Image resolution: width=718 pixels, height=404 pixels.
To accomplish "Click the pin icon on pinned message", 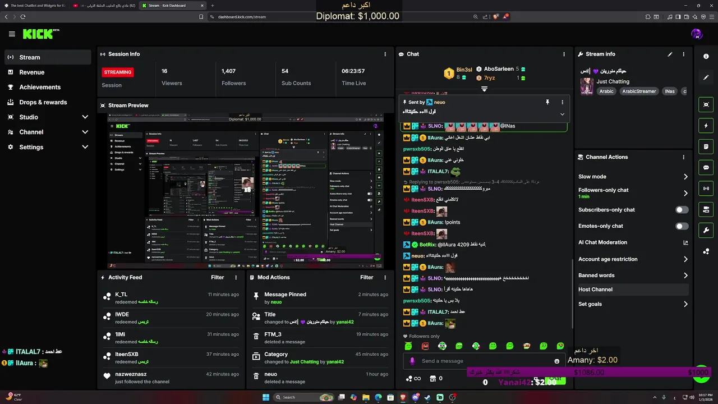I will (547, 102).
